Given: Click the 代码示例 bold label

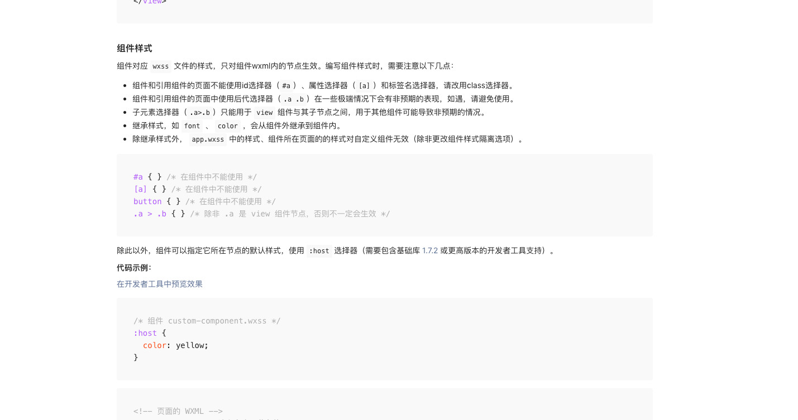Looking at the screenshot, I should tap(134, 268).
